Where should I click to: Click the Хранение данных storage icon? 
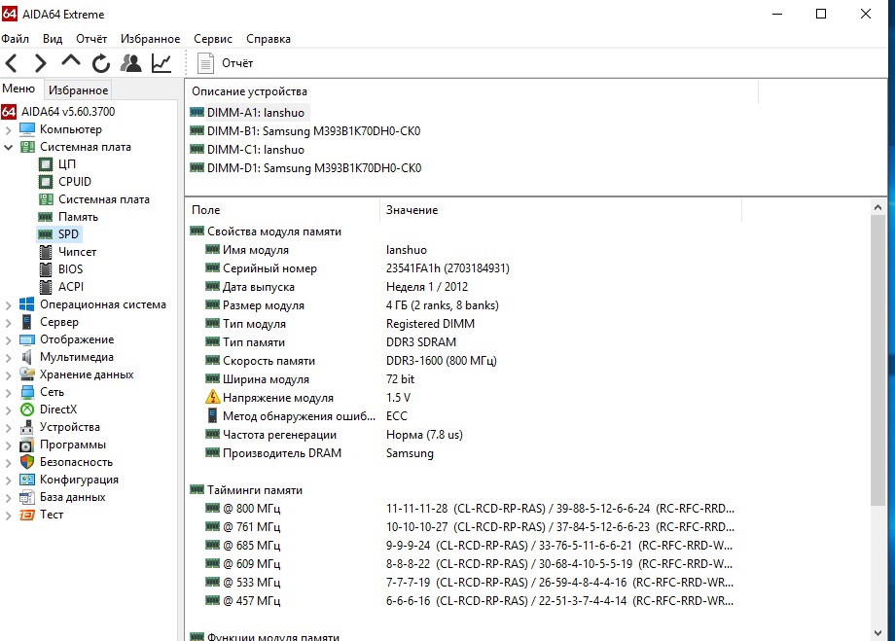click(x=27, y=374)
